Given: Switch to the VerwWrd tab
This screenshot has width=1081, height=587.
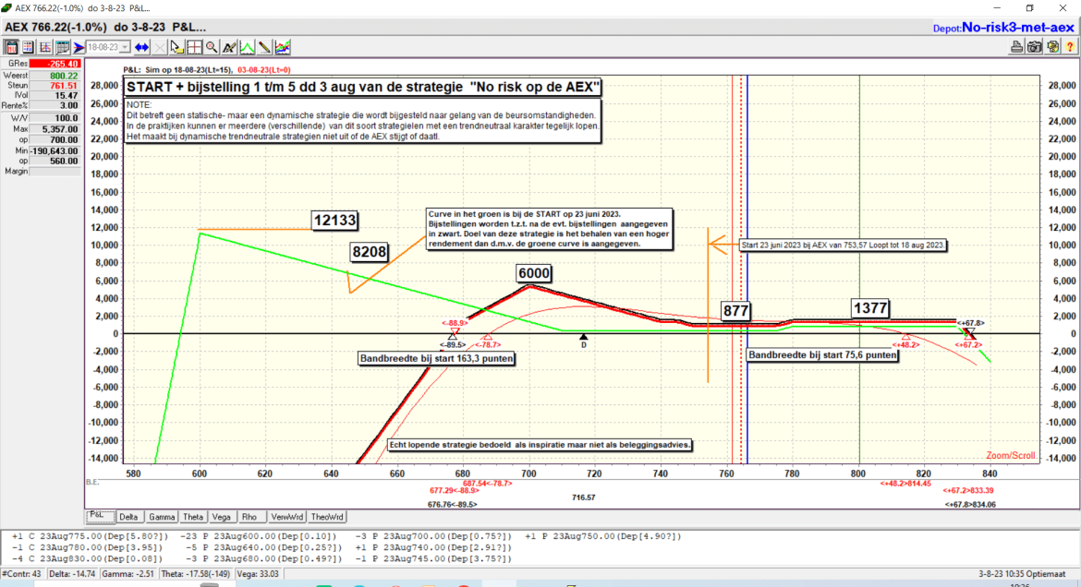Looking at the screenshot, I should click(x=286, y=517).
